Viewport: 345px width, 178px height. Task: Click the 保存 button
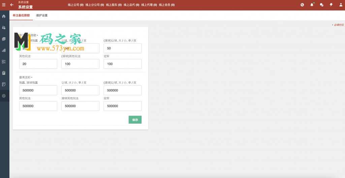[x=135, y=120]
